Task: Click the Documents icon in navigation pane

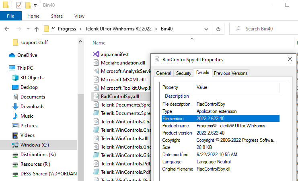Action: click(15, 97)
